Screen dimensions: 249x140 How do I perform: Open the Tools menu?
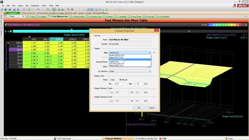click(x=51, y=5)
